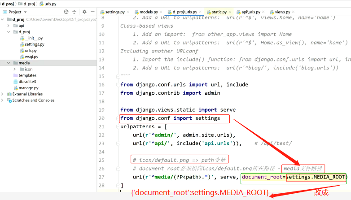
Task: Click 'admin' import on line 17
Action: 212,93
